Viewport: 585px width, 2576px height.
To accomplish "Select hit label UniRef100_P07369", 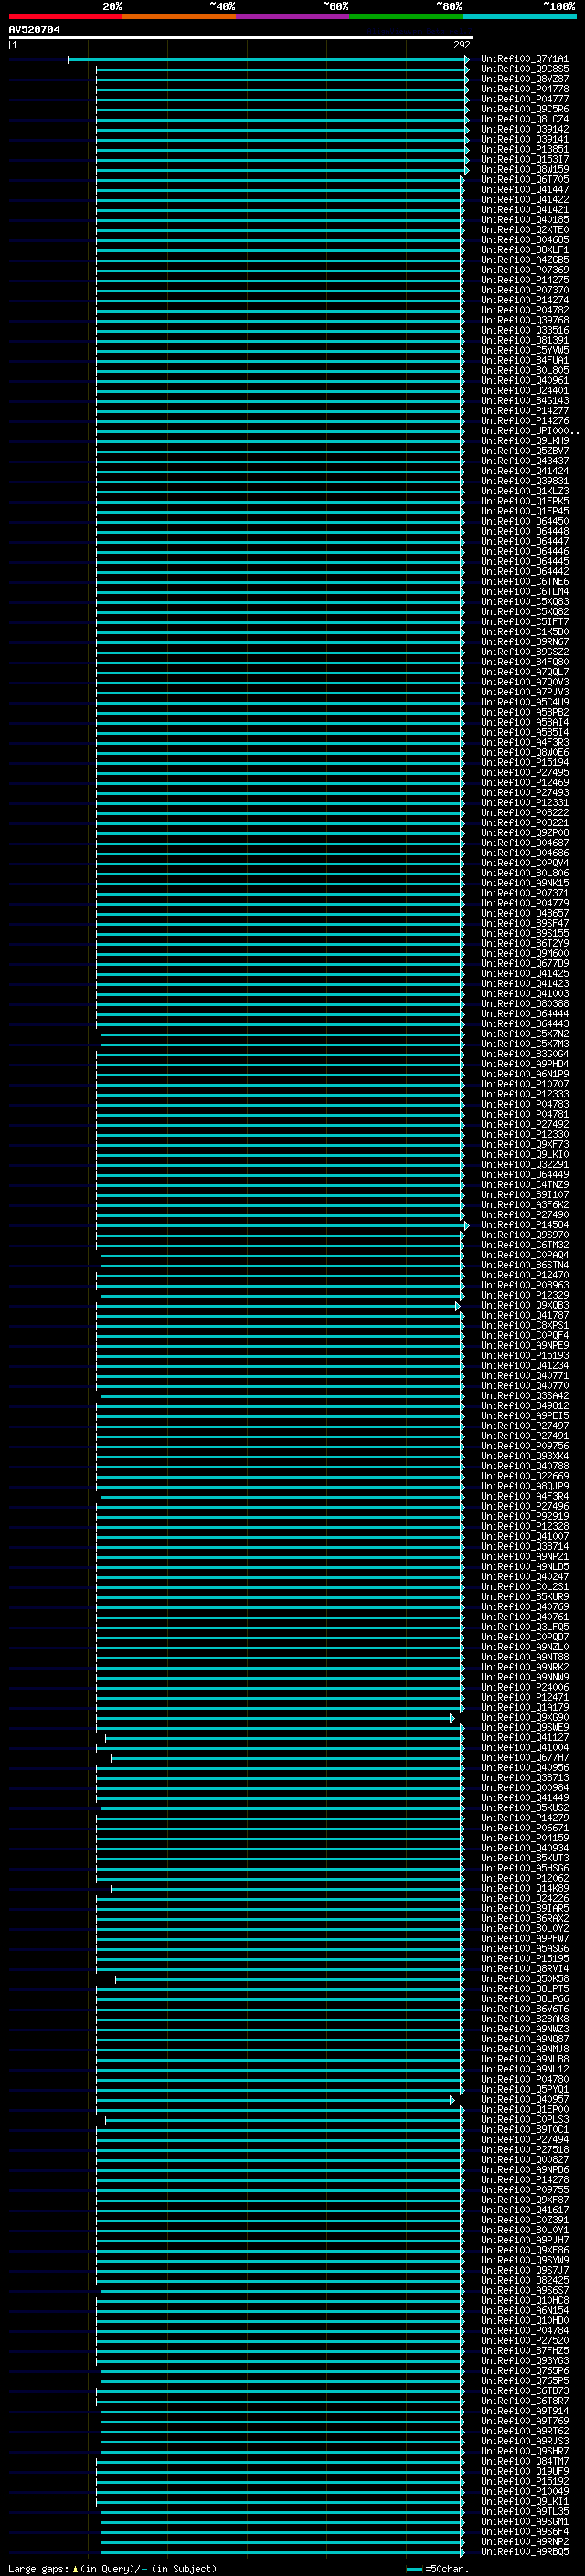I will [x=524, y=270].
